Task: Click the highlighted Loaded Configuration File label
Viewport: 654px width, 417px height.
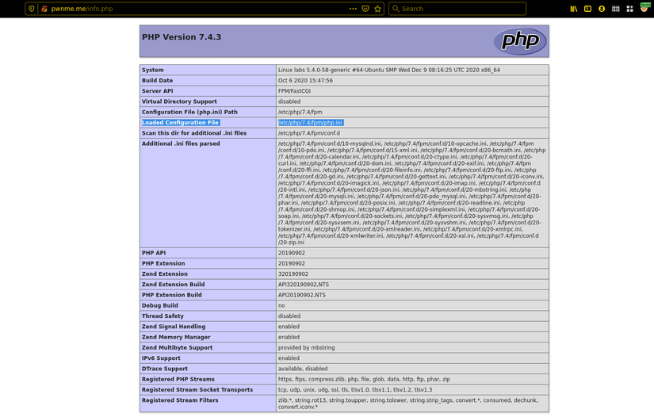Action: point(180,123)
